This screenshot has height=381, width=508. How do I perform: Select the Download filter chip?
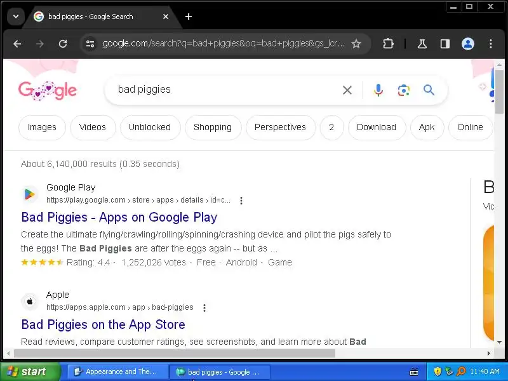pyautogui.click(x=377, y=128)
